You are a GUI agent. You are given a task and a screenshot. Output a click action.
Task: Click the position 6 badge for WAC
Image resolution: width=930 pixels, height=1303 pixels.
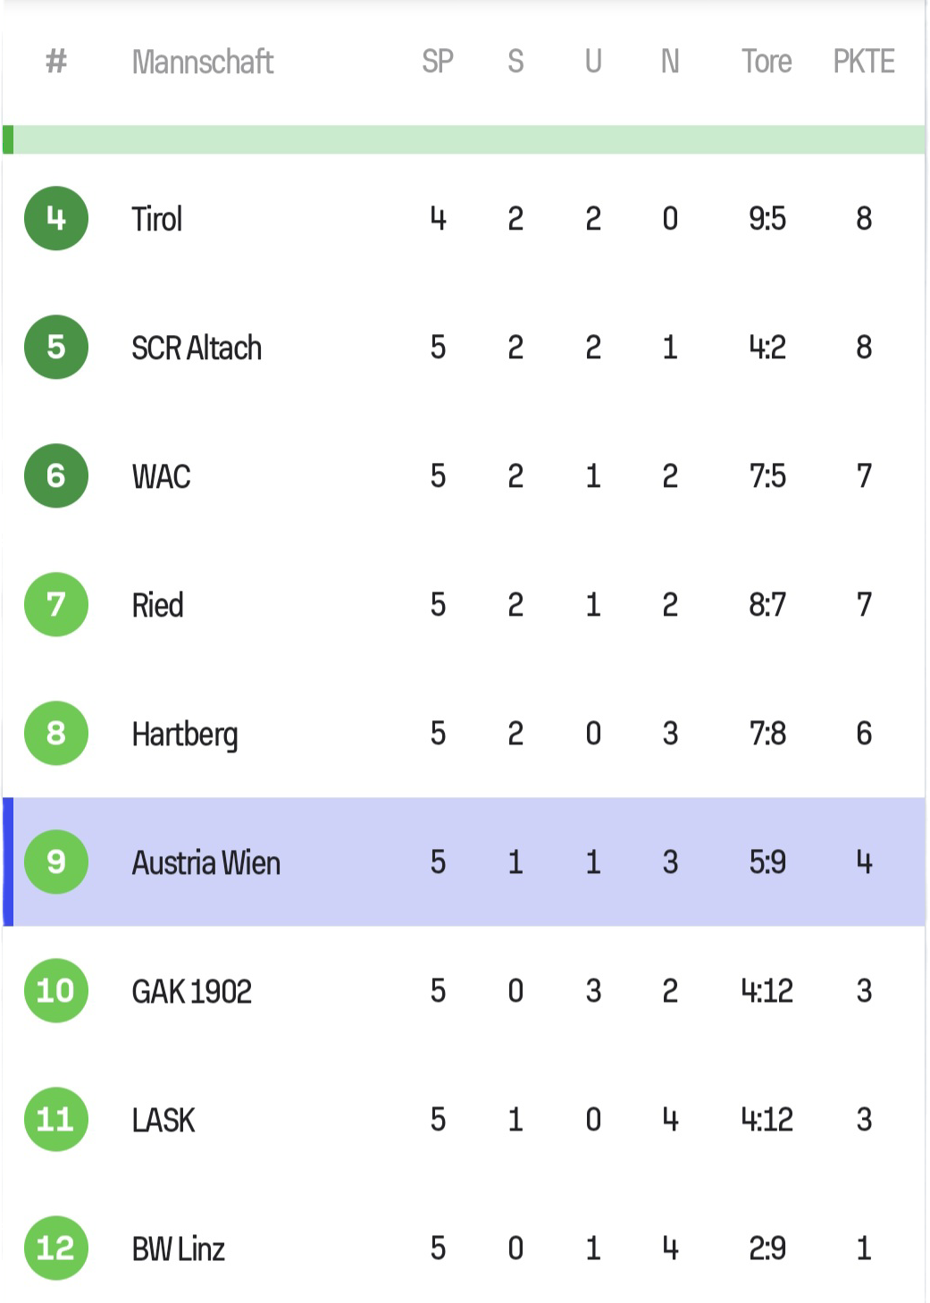56,475
